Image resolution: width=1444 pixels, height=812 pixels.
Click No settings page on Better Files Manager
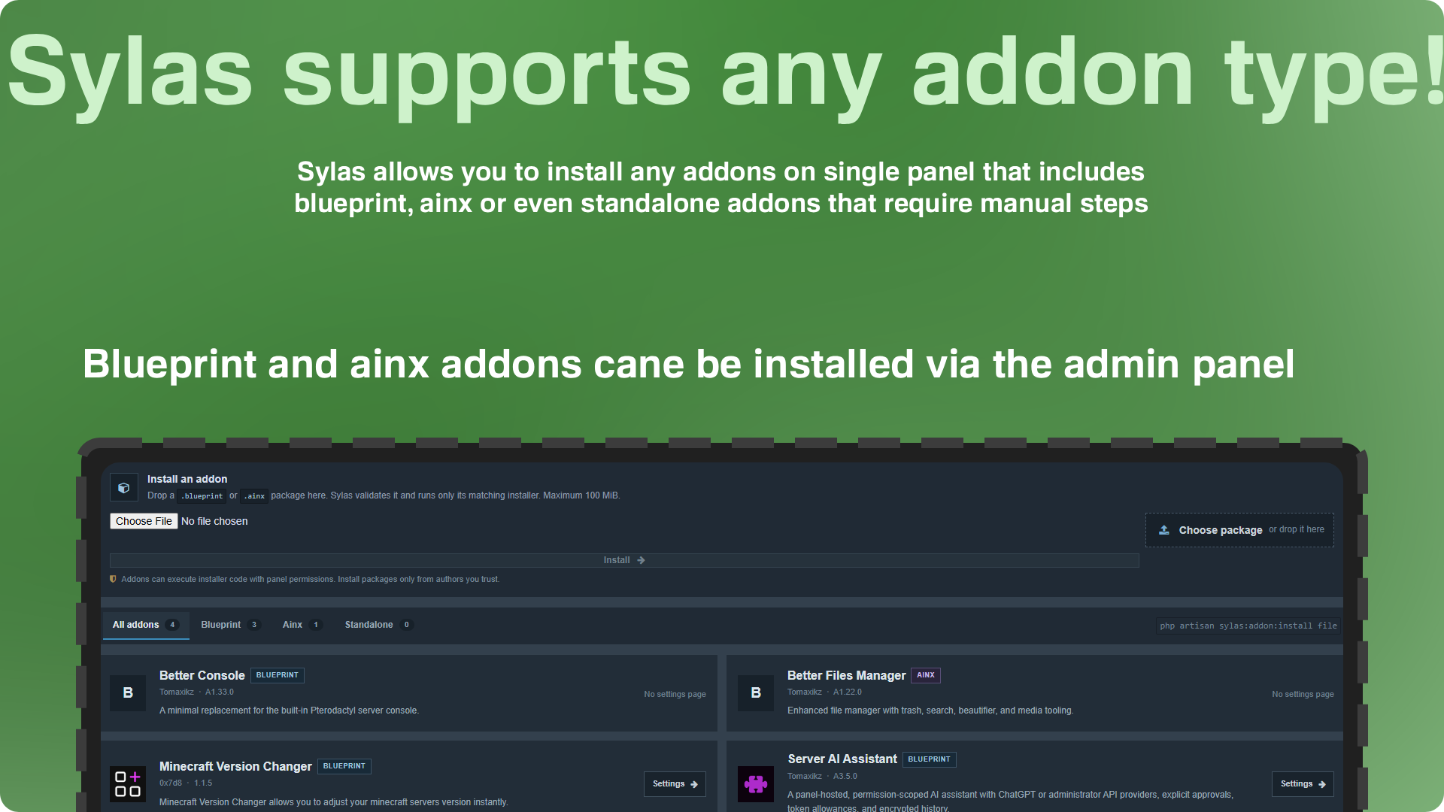[x=1303, y=694]
